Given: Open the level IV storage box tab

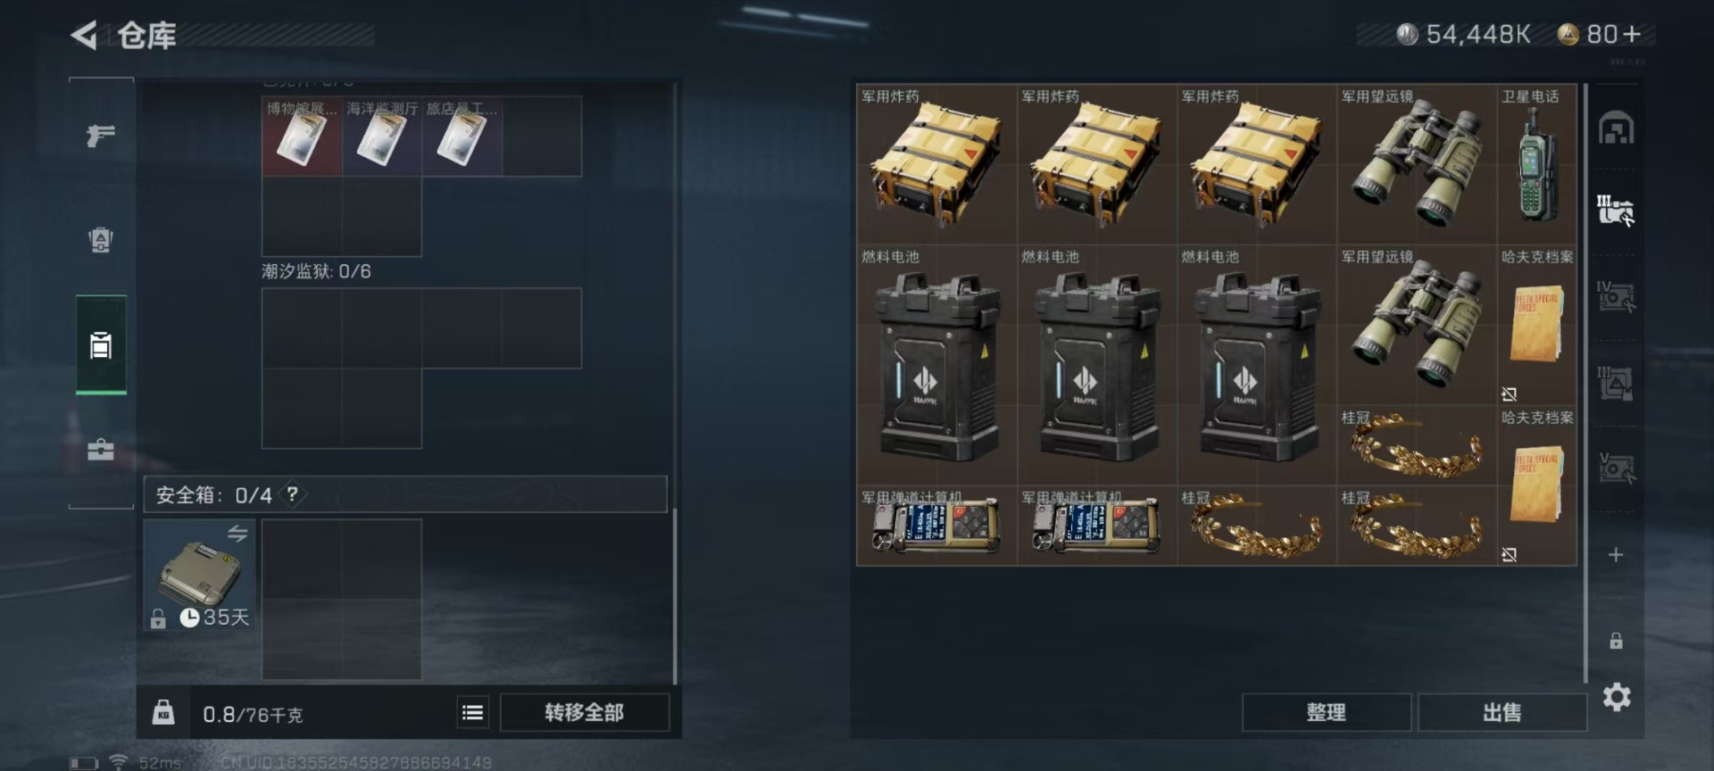Looking at the screenshot, I should 1616,296.
